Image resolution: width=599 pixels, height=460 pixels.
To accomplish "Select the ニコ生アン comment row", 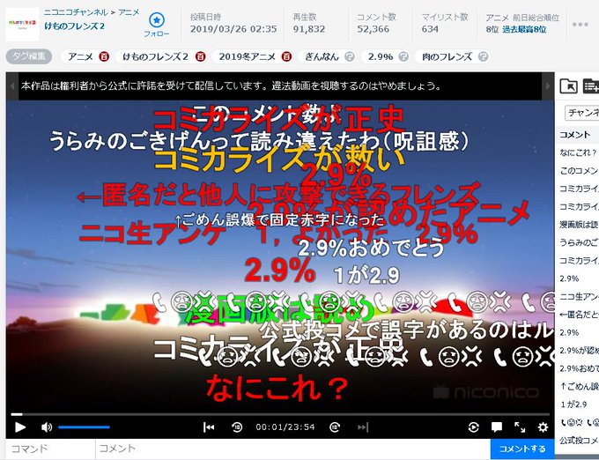I will 578,296.
